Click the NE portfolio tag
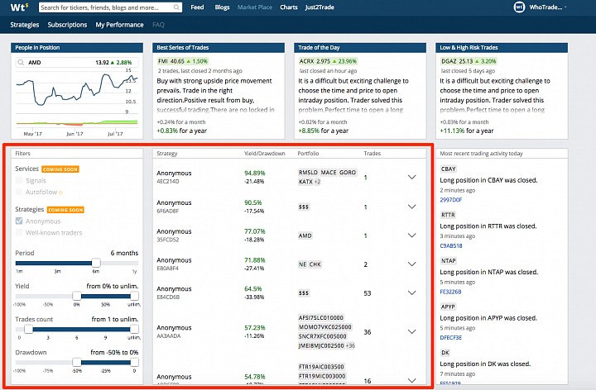 [303, 264]
